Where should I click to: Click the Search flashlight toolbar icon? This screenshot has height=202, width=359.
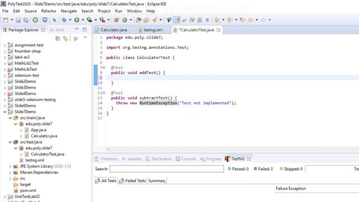[155, 20]
